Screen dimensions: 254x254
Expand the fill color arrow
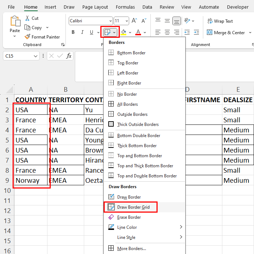[130, 32]
